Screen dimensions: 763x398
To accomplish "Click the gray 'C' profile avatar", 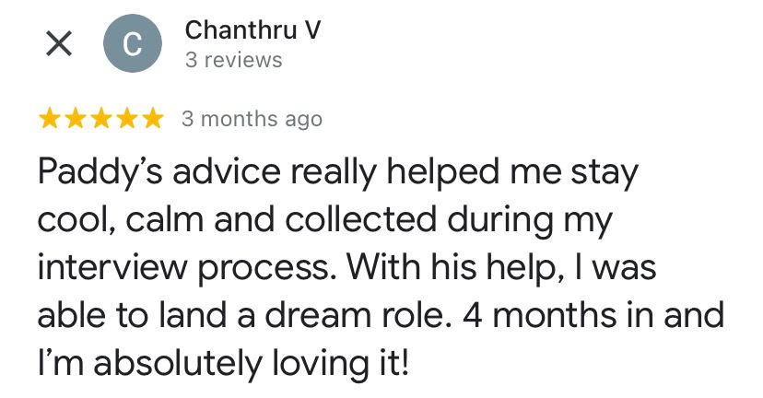I will (x=133, y=45).
